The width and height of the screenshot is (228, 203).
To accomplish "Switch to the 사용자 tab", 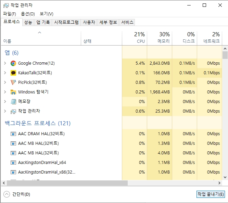I will point(89,22).
